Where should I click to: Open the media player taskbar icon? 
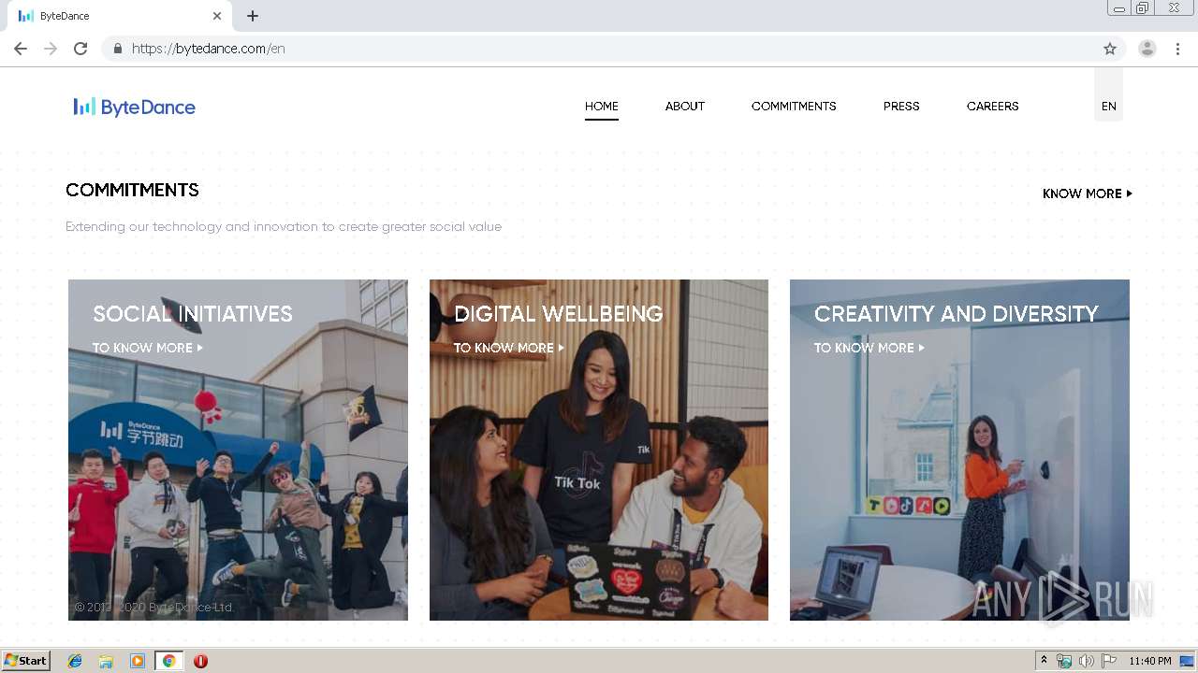[138, 661]
